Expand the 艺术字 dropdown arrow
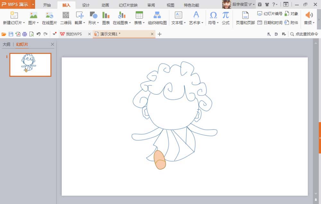This screenshot has height=204, width=321. (202, 23)
